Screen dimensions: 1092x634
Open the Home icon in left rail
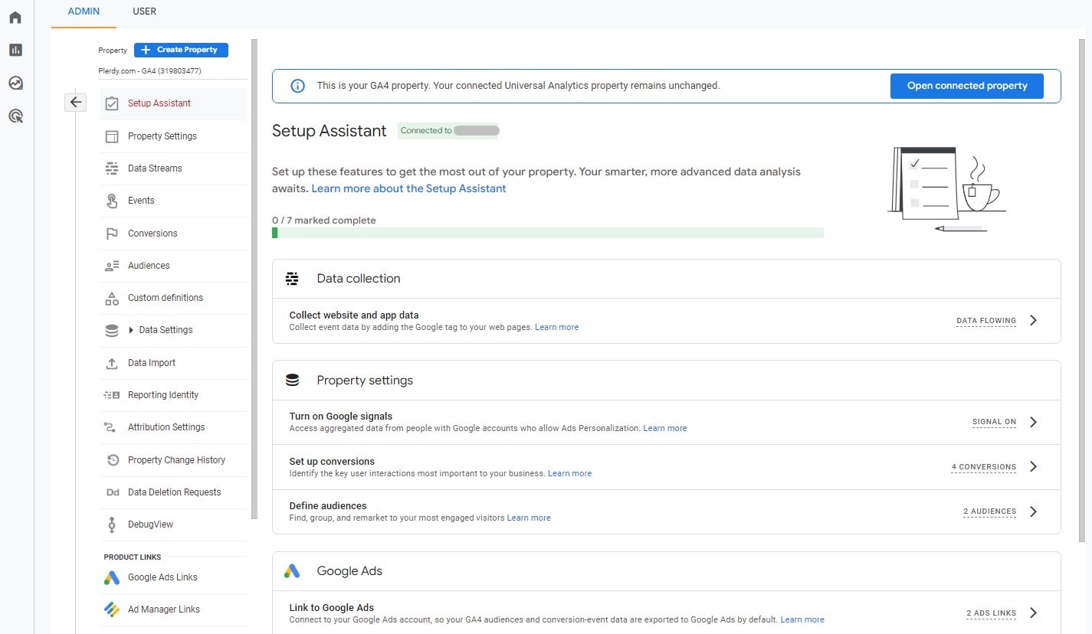point(15,17)
